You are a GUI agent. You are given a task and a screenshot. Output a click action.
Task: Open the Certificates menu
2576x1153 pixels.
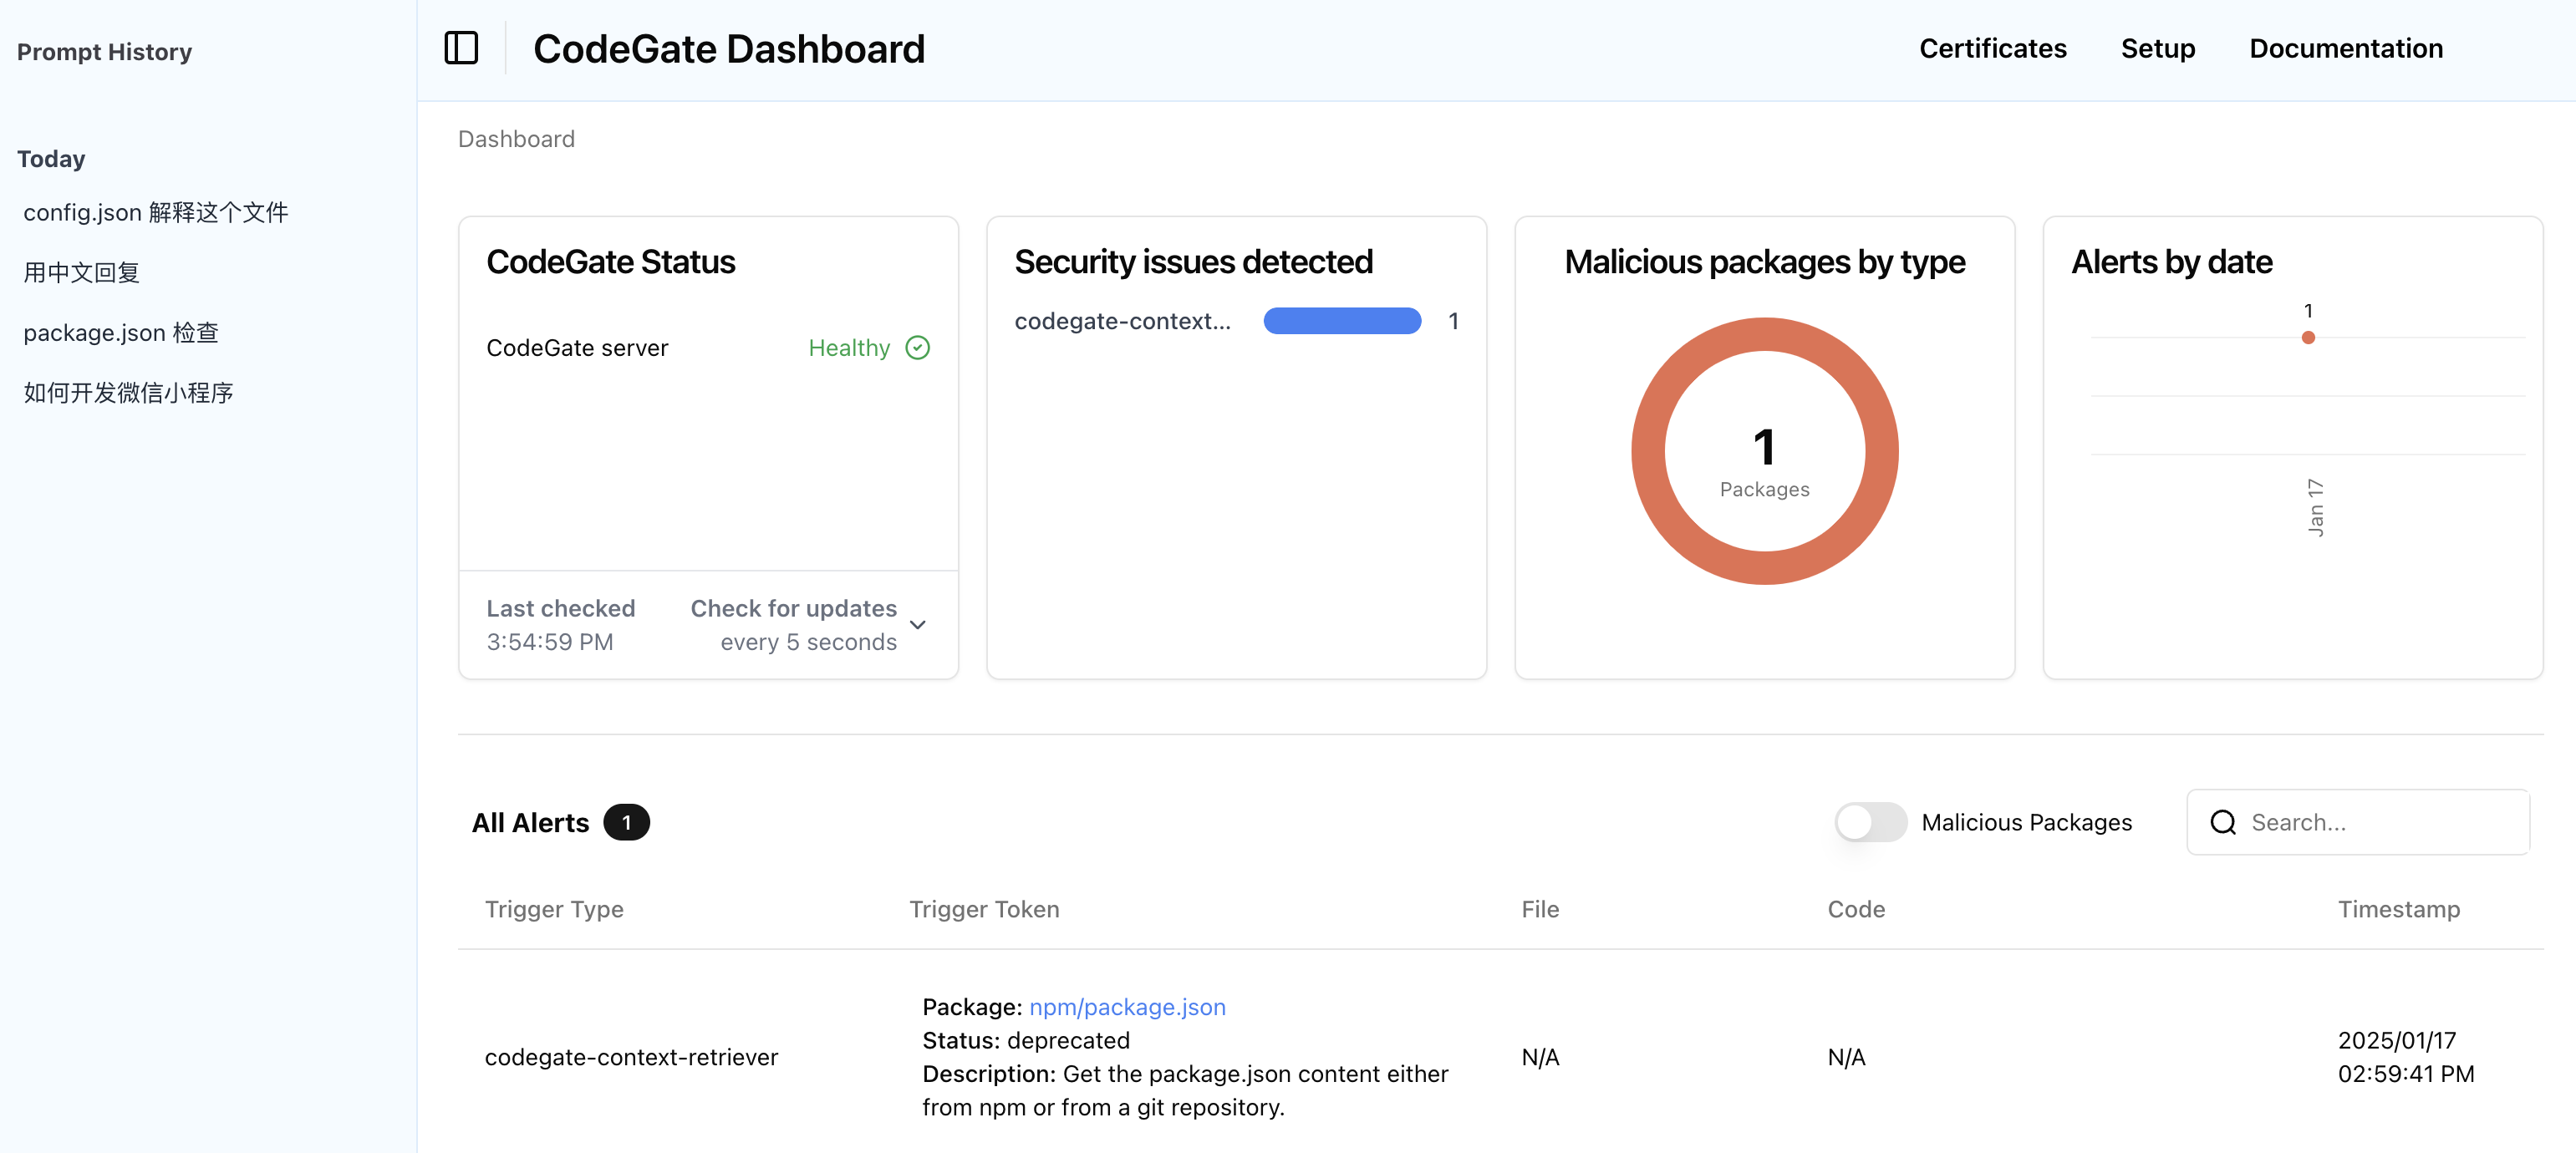point(1992,48)
